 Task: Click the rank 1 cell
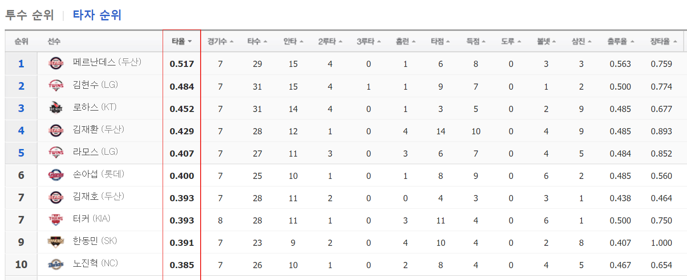pos(21,64)
